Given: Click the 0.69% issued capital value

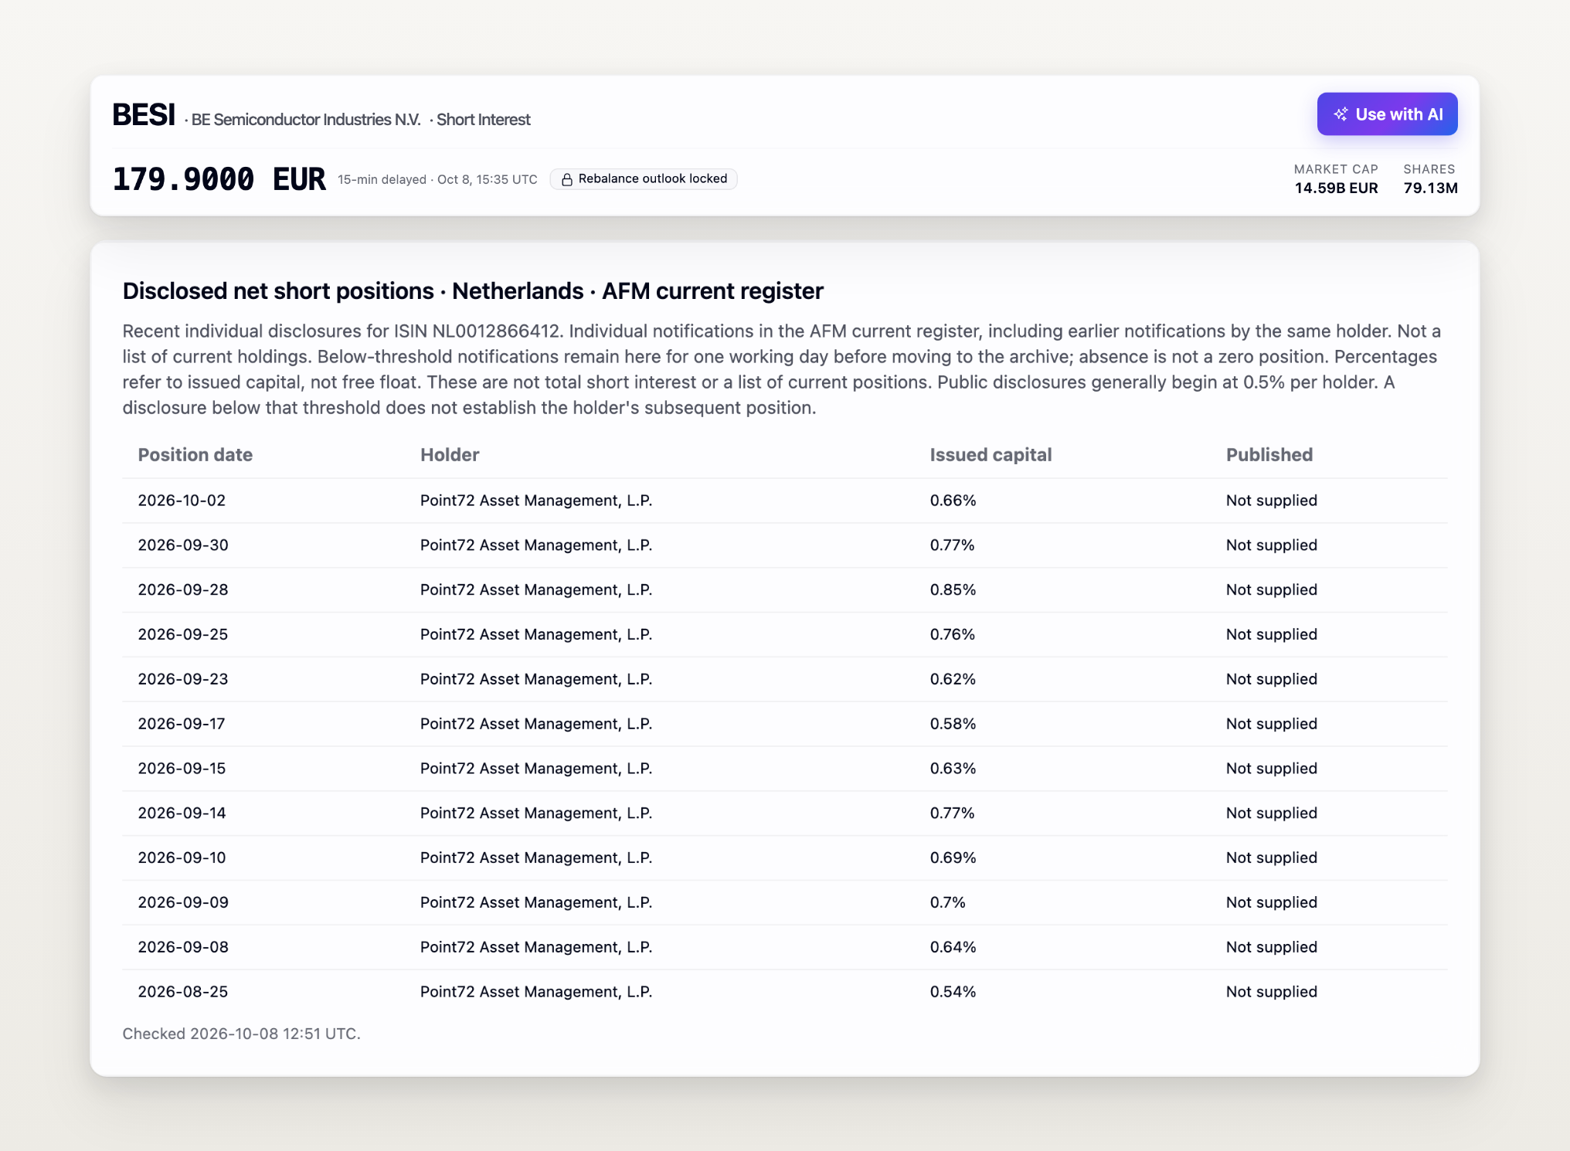Looking at the screenshot, I should [x=953, y=858].
